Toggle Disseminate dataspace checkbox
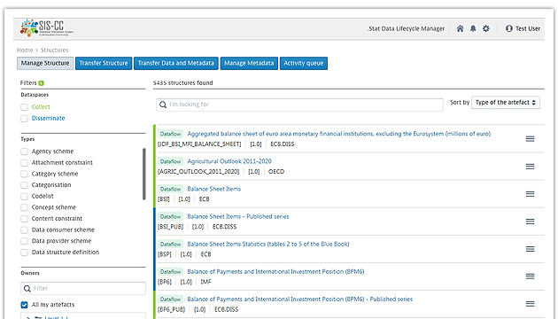 tap(24, 119)
